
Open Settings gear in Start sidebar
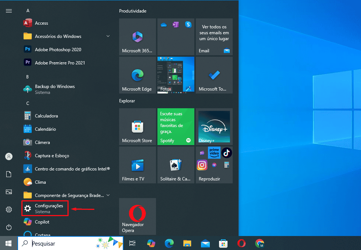coord(9,209)
